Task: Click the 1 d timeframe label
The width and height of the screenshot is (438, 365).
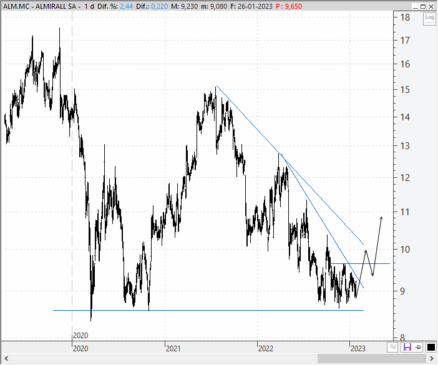Action: click(x=89, y=6)
